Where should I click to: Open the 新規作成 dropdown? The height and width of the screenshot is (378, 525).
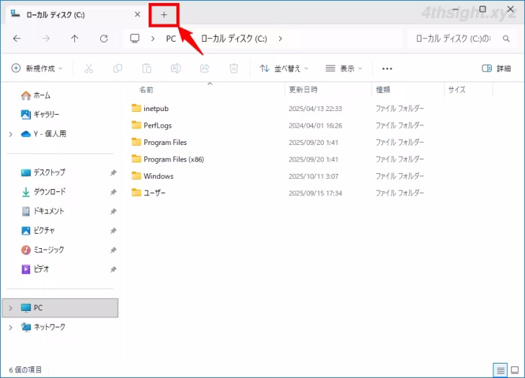37,69
